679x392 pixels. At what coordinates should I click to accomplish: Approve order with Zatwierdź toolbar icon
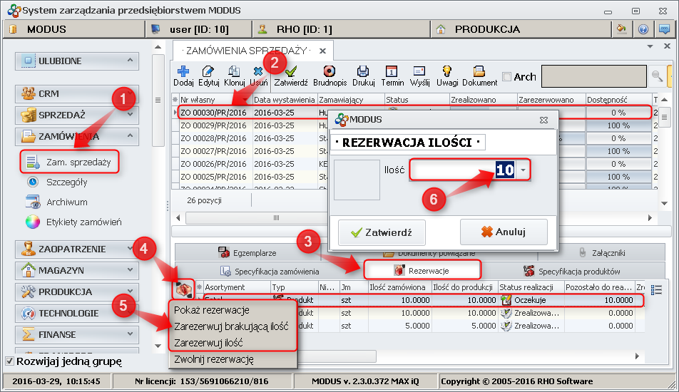click(291, 71)
